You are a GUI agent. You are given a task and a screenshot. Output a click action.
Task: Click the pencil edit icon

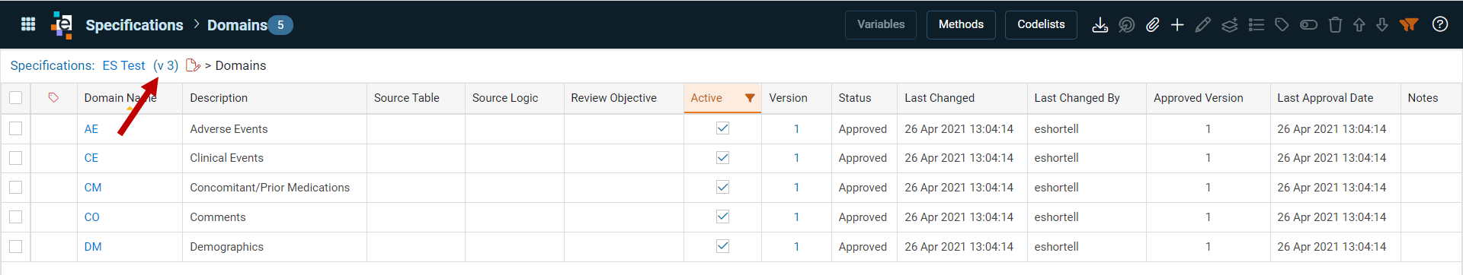(x=1203, y=25)
